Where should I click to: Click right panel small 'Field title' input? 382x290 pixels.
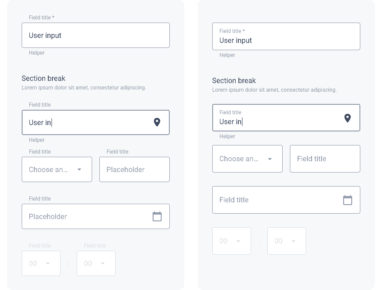[x=325, y=159]
